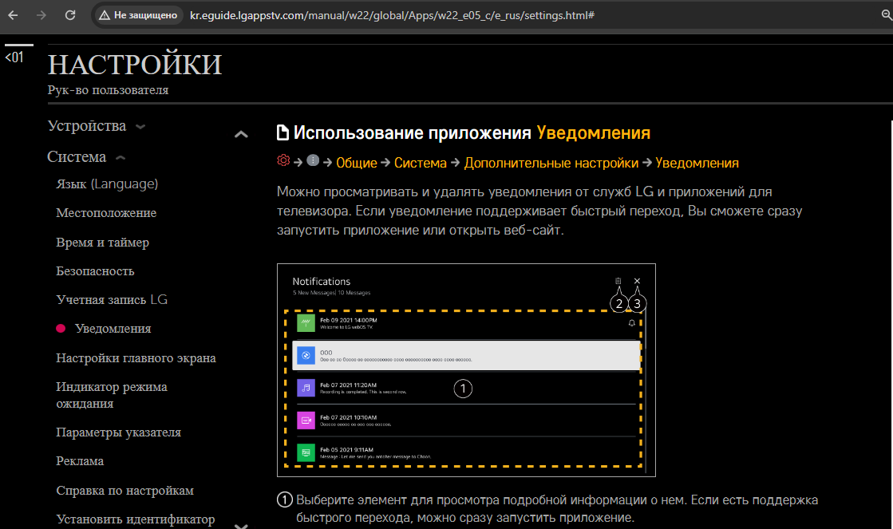893x529 pixels.
Task: Click the <01 page index icon
Action: tap(14, 57)
